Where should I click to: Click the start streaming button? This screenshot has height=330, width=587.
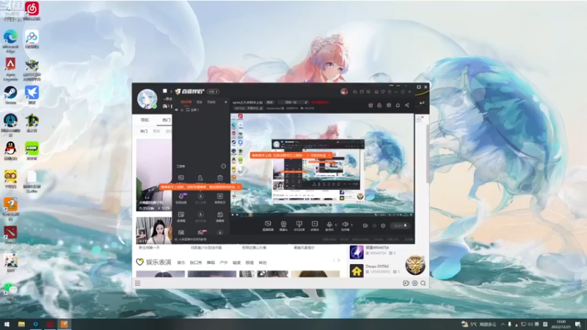click(x=400, y=226)
